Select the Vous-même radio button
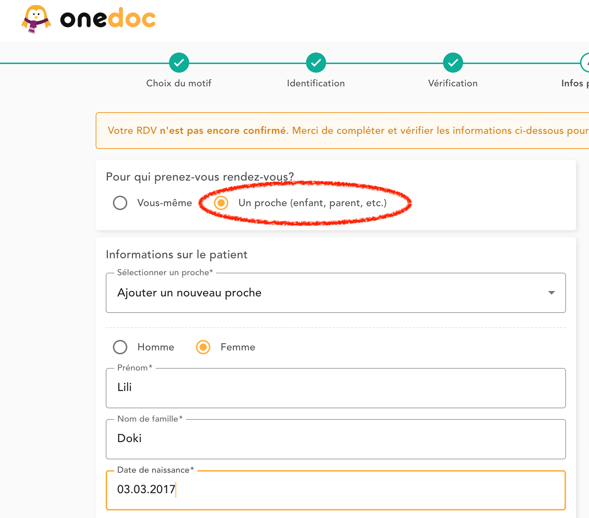 (120, 203)
